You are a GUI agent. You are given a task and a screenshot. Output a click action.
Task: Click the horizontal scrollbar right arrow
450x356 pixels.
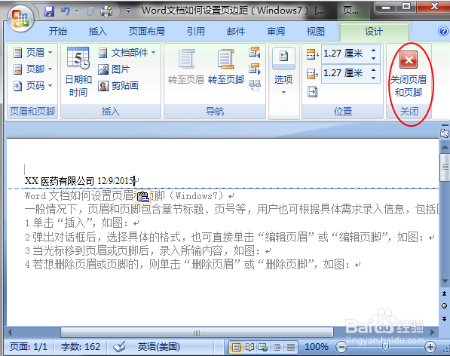433,333
